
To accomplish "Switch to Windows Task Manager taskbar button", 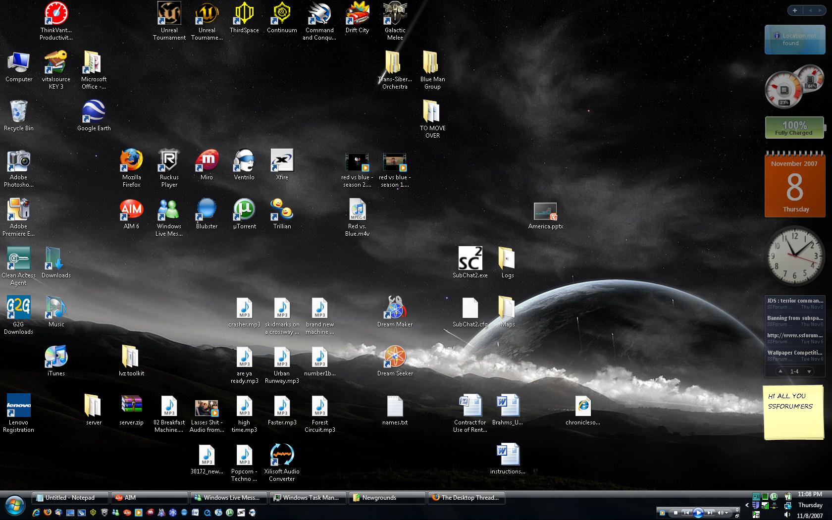I will tap(308, 498).
